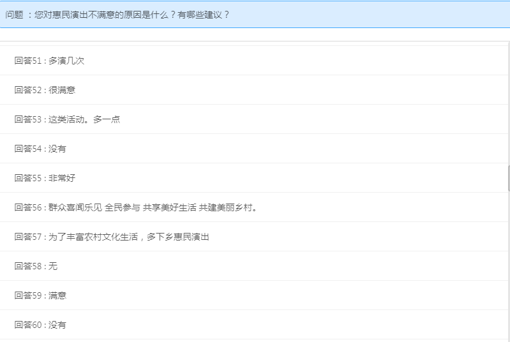This screenshot has width=510, height=342.
Task: Select answer 回答57 about 丰富农村文化生活
Action: (254, 237)
